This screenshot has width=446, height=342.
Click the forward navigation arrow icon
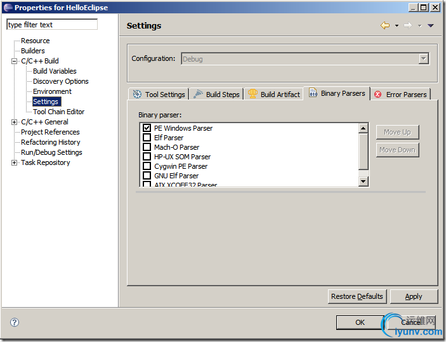click(407, 25)
